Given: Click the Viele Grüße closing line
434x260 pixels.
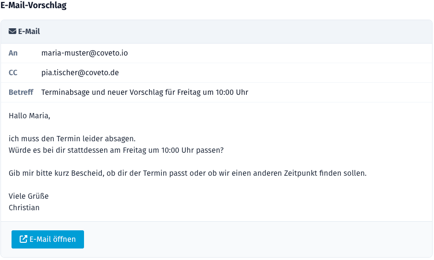Looking at the screenshot, I should (29, 196).
